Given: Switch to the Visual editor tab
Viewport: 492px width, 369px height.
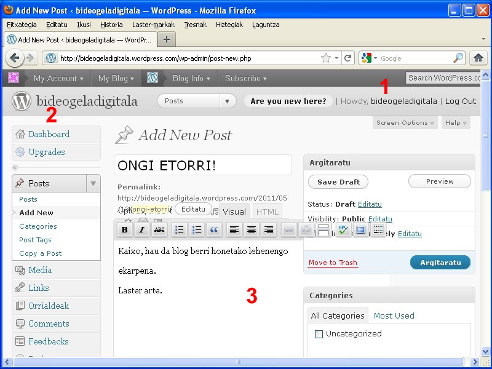Looking at the screenshot, I should [x=234, y=212].
